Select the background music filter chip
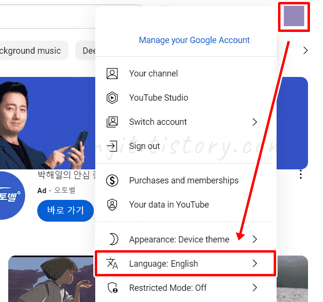Screen dimensions: 323x302 click(33, 50)
